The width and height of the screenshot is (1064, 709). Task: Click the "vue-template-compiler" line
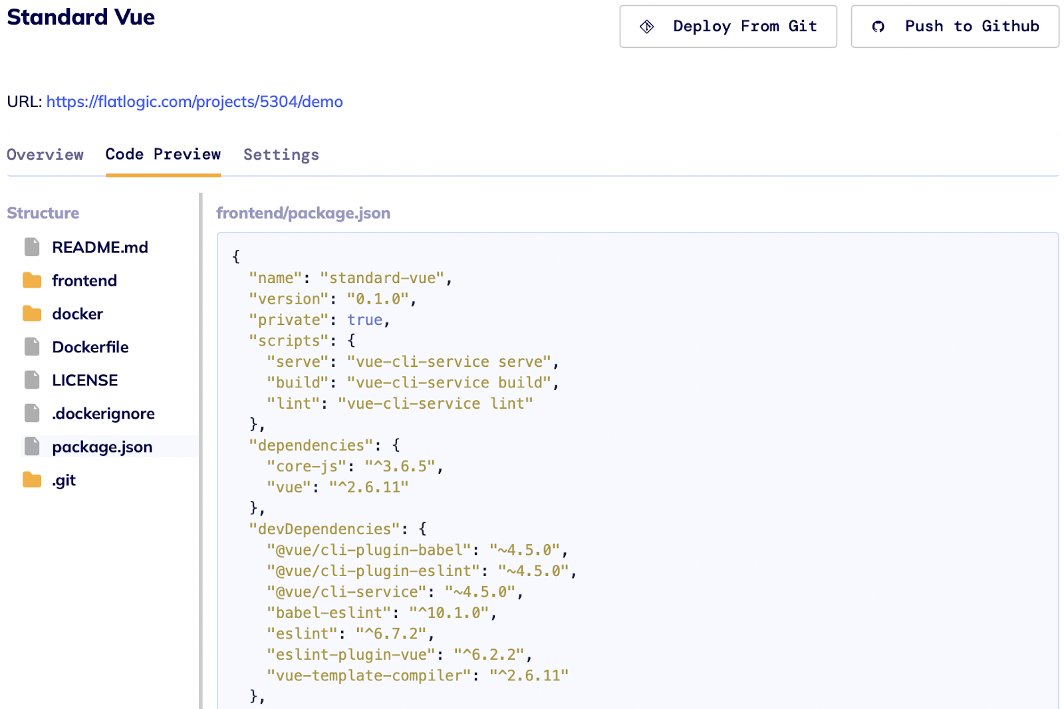click(x=418, y=676)
